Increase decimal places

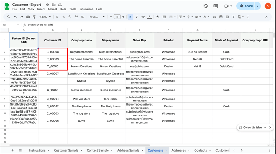point(76,17)
